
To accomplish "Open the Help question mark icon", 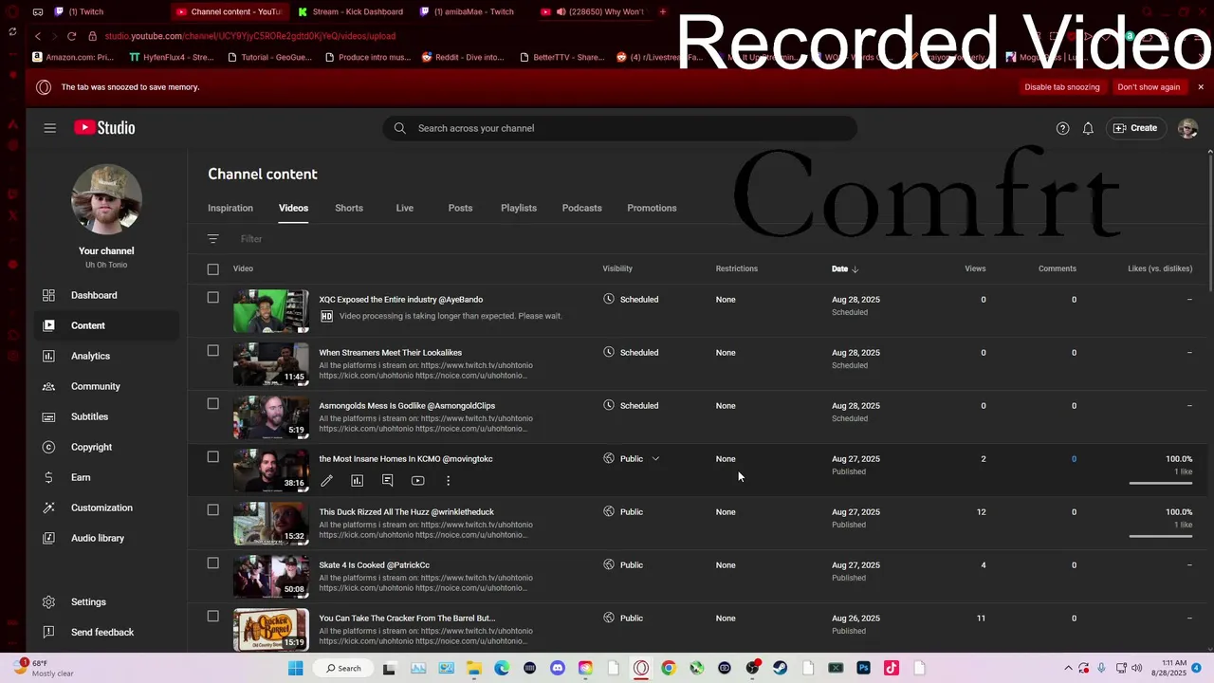I will (1062, 128).
